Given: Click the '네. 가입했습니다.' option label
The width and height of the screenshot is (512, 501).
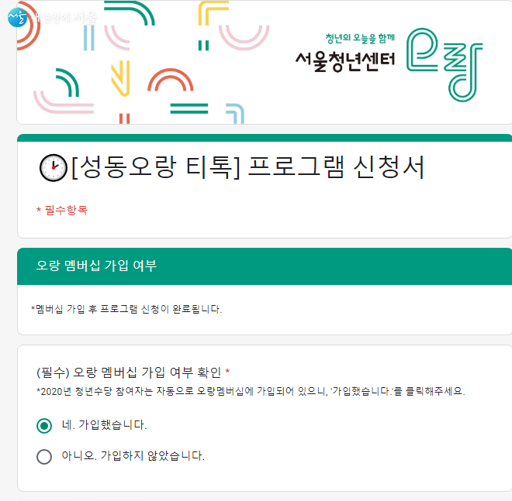Looking at the screenshot, I should click(104, 425).
